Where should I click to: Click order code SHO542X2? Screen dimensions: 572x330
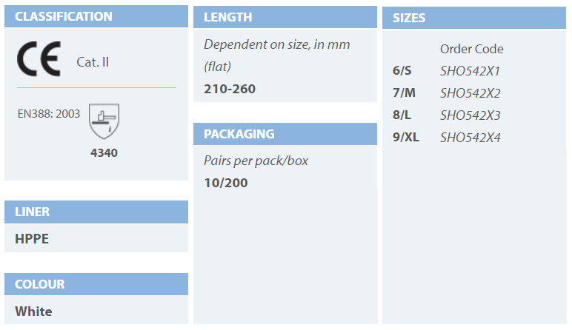pos(470,93)
